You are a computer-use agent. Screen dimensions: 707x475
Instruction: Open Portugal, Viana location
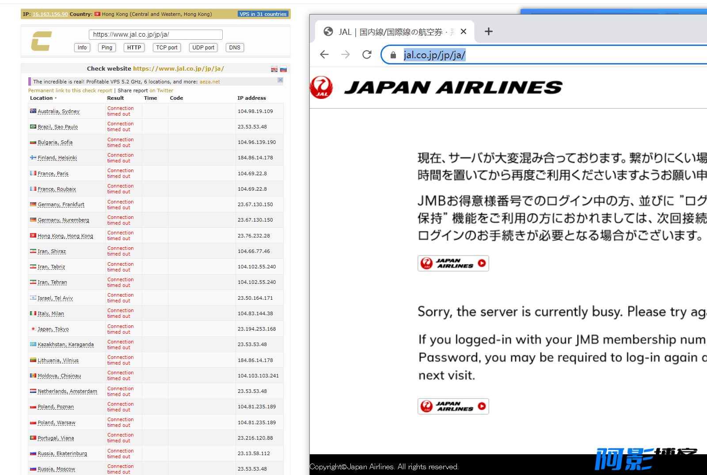[56, 438]
